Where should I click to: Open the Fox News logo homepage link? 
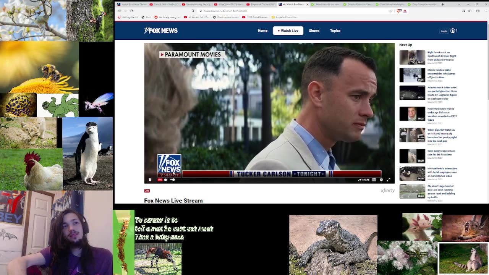pos(161,31)
